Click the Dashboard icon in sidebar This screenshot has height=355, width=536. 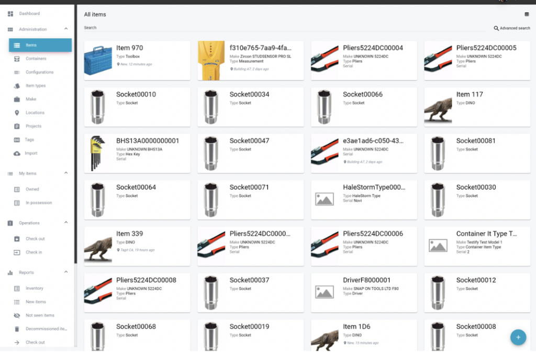(x=10, y=14)
